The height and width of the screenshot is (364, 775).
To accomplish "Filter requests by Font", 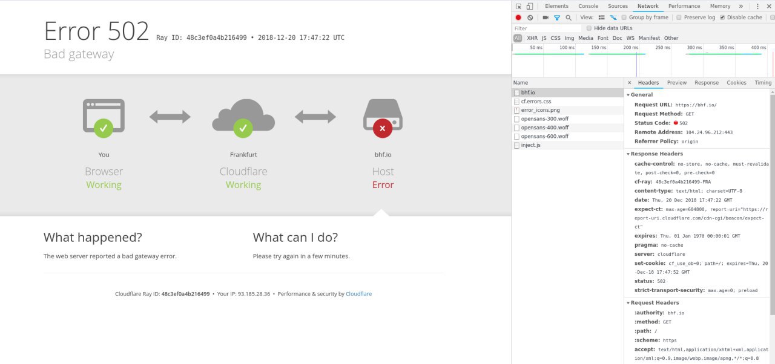I will tap(603, 38).
